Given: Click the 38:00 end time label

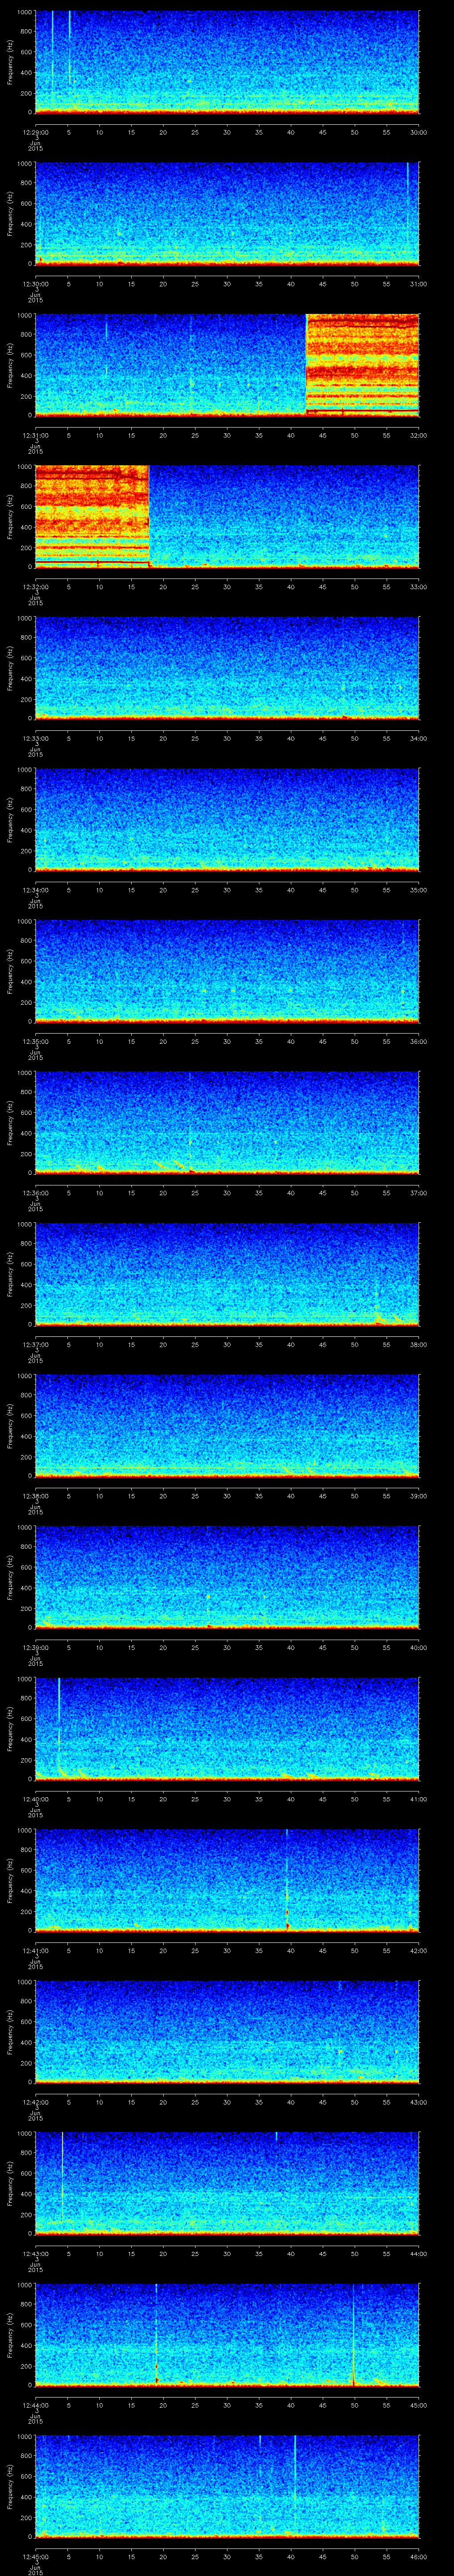Looking at the screenshot, I should pos(419,1344).
